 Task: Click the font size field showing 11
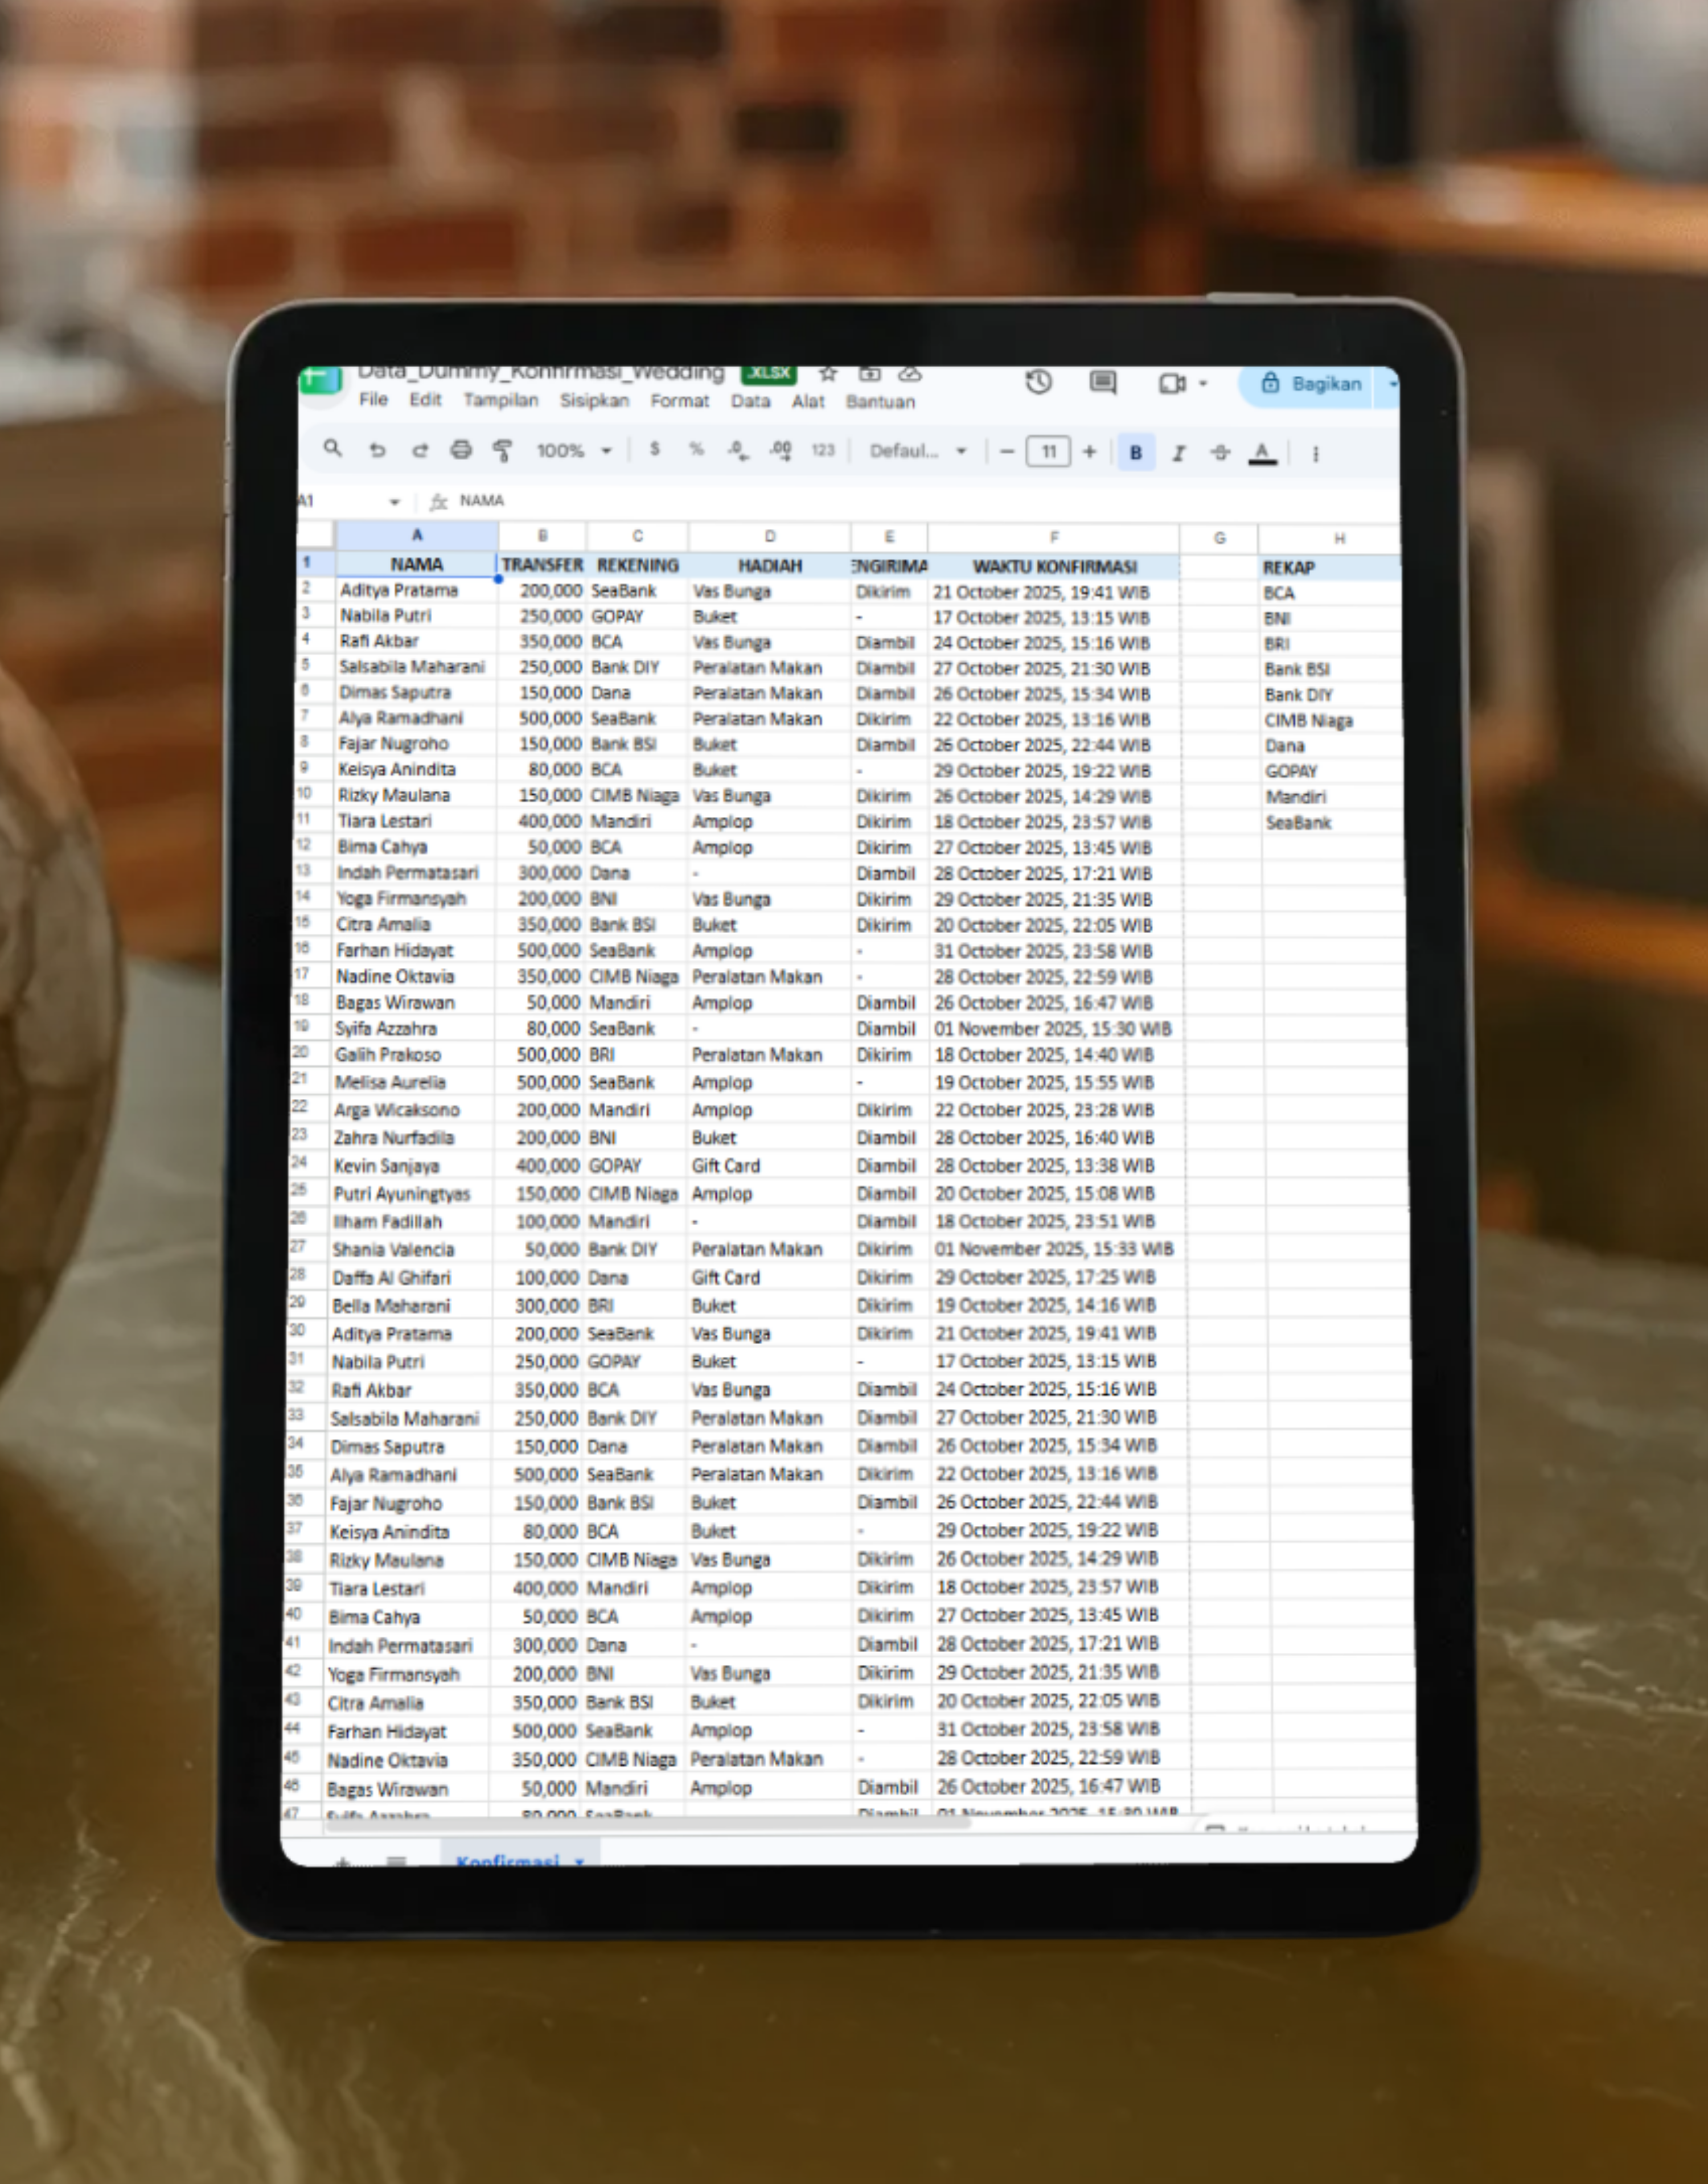(1048, 452)
